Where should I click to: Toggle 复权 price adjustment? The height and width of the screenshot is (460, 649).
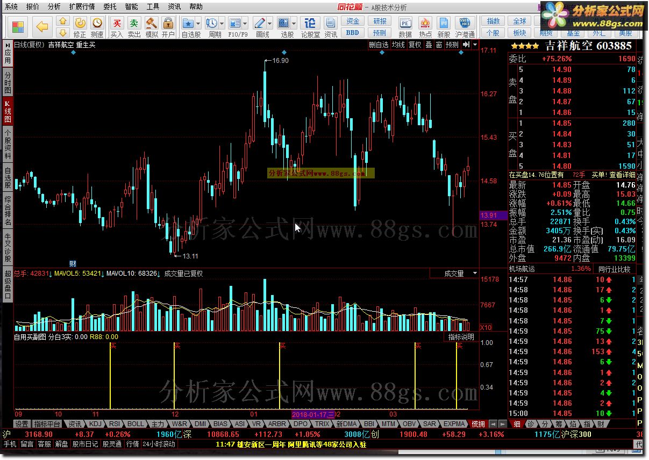tap(415, 45)
